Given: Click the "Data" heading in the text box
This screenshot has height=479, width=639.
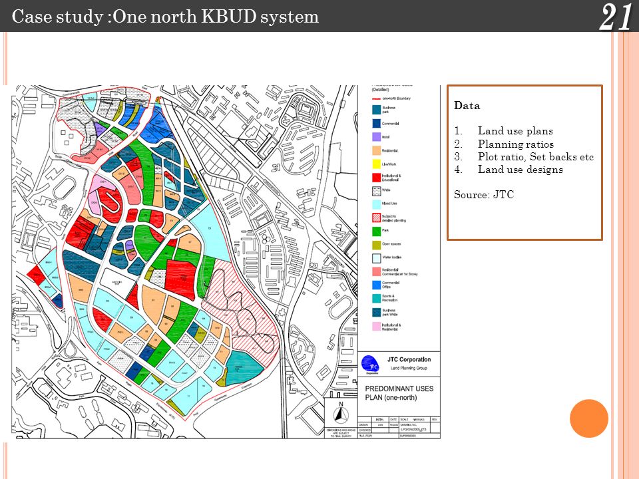Looking at the screenshot, I should click(x=467, y=106).
